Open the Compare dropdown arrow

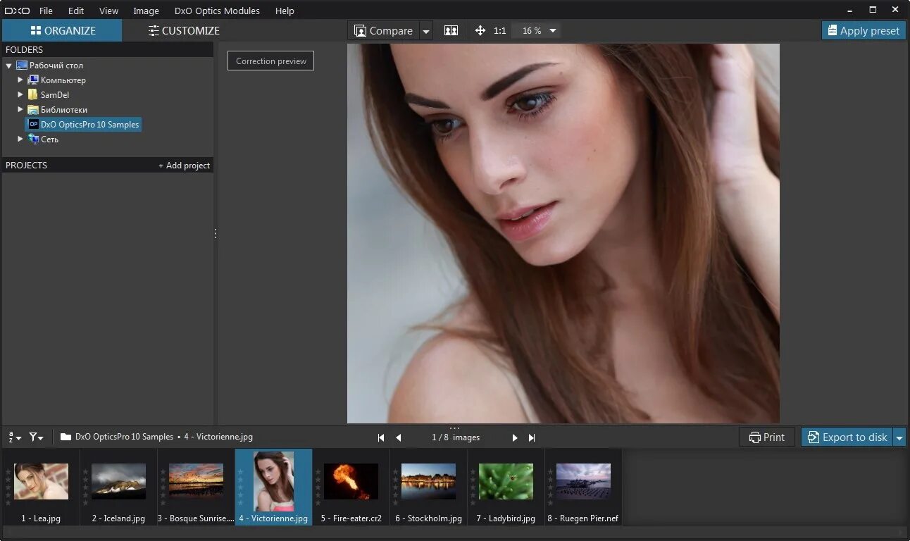tap(426, 31)
